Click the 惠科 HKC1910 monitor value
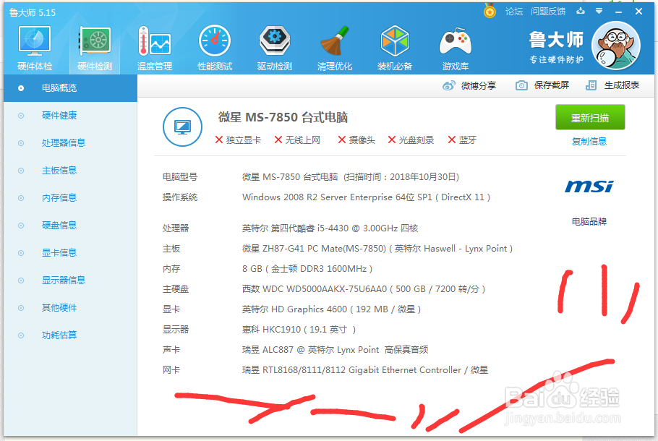Image resolution: width=658 pixels, height=441 pixels. pyautogui.click(x=299, y=330)
